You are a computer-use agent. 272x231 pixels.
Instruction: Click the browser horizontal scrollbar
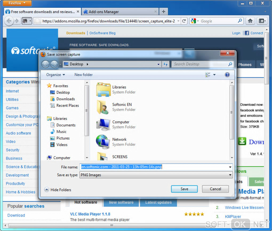[111, 226]
